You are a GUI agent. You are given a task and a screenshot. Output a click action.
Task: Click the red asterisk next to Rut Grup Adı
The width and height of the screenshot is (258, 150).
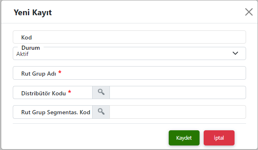[x=60, y=72]
